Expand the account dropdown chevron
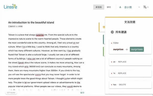 [x=139, y=7]
